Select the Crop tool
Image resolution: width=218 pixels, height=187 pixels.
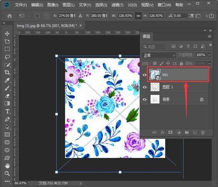7,72
